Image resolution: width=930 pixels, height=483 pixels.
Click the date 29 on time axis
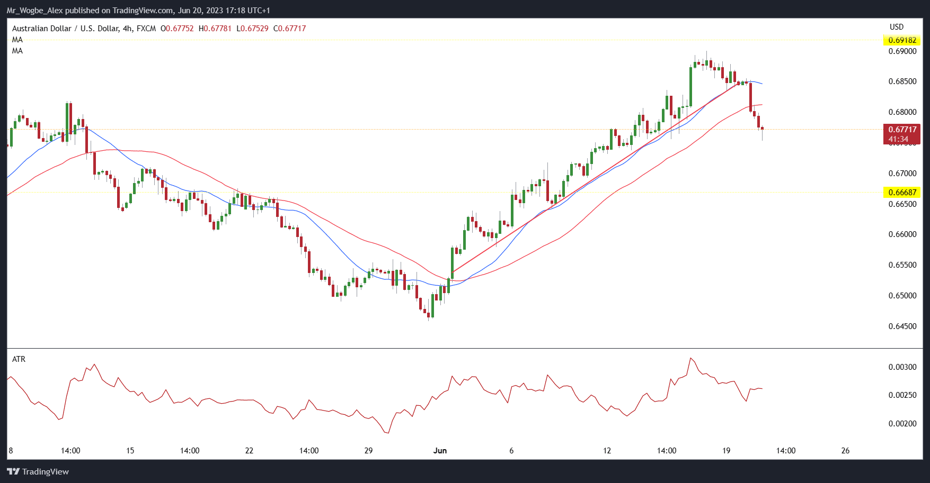(x=369, y=451)
